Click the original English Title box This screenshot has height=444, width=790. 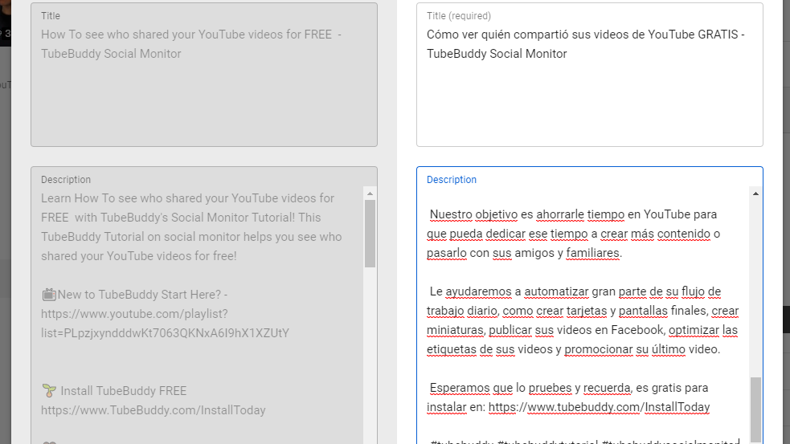204,75
